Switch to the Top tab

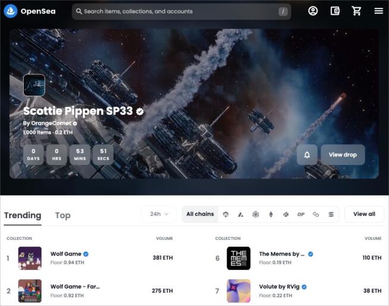62,215
